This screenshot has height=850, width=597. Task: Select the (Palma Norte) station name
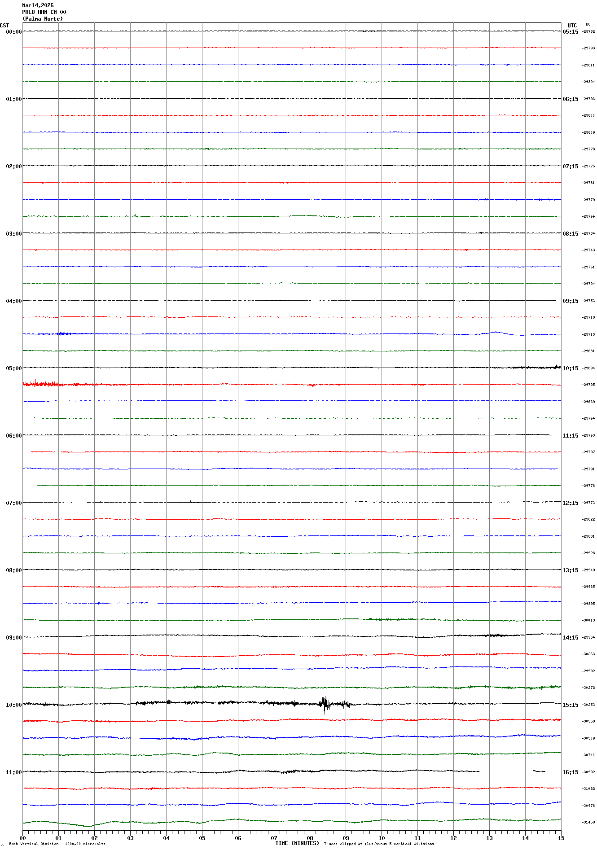(x=43, y=19)
